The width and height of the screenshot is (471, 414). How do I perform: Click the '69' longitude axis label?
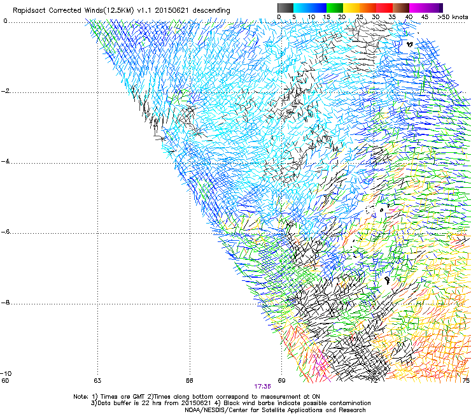[x=281, y=380]
